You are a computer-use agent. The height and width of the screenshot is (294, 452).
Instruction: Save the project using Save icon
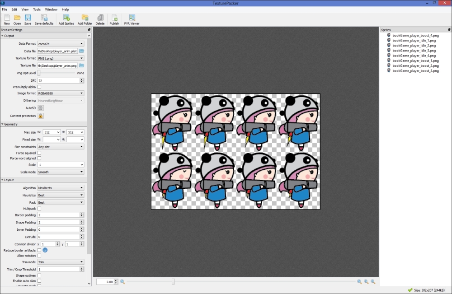pos(28,19)
